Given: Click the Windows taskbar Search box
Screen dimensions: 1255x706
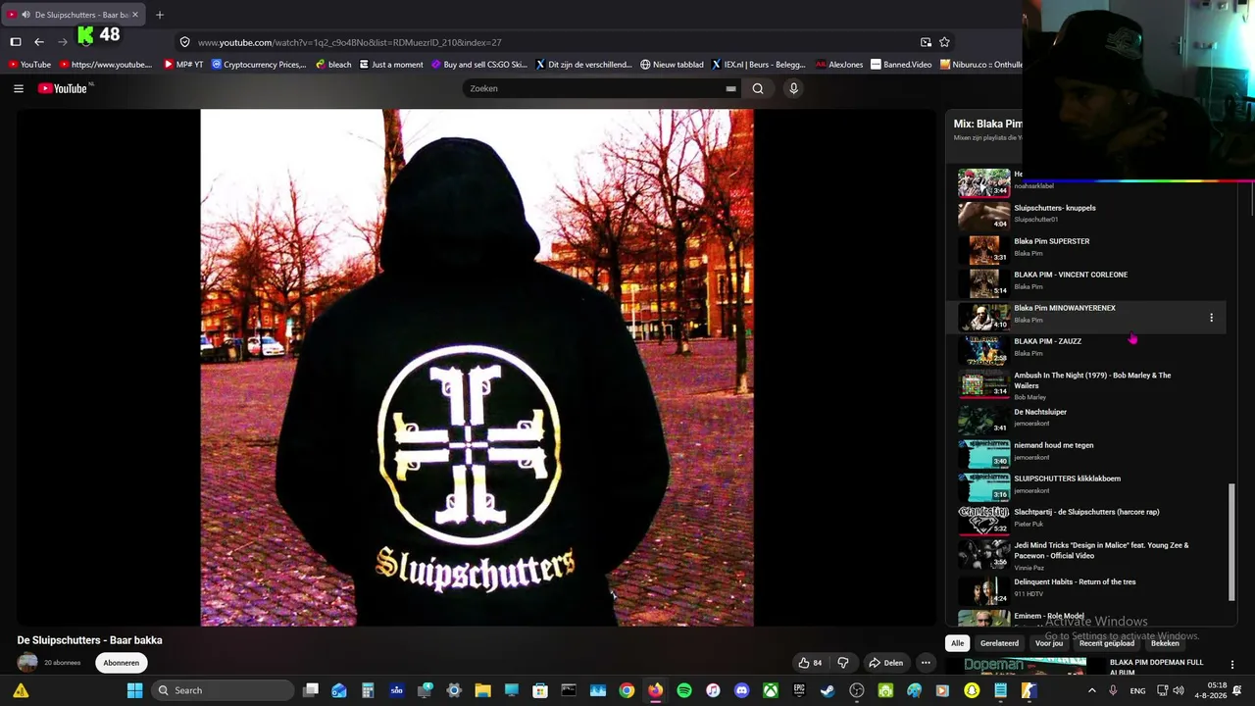Looking at the screenshot, I should [224, 690].
